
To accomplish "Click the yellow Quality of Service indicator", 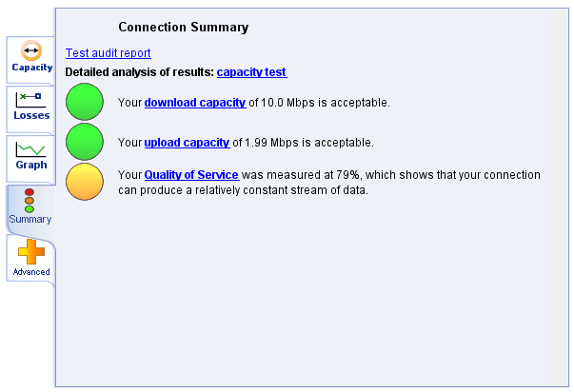I will (x=85, y=182).
